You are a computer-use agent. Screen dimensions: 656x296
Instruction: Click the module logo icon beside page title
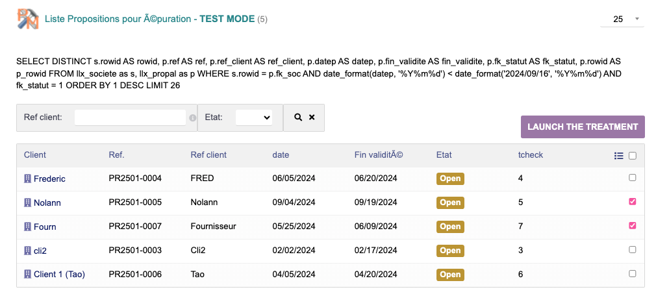click(x=28, y=19)
